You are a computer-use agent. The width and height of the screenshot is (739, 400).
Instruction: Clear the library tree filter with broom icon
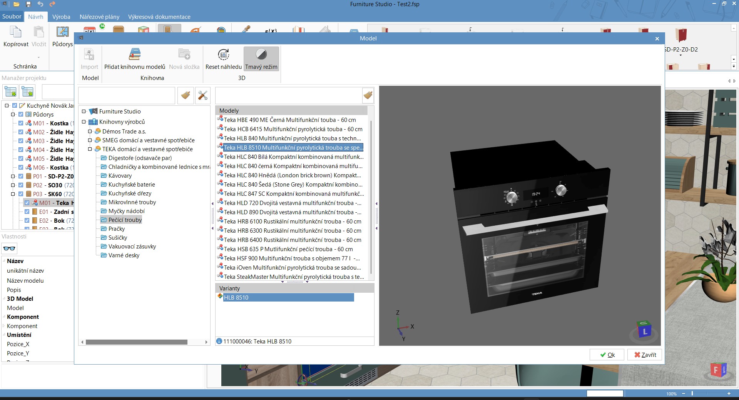[x=186, y=95]
